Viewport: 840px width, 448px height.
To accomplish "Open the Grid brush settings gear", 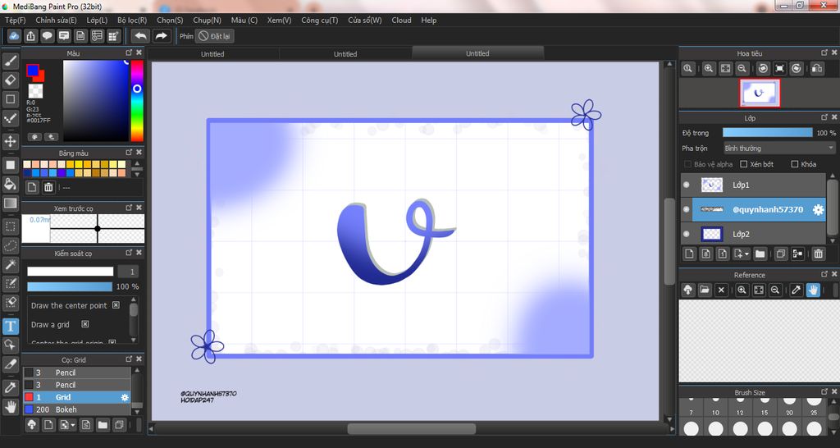I will pos(125,398).
